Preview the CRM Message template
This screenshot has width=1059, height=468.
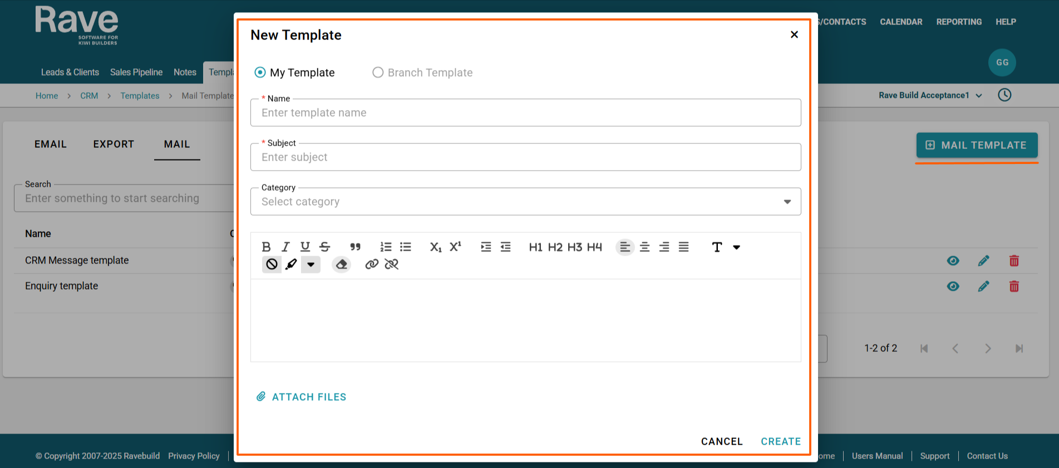click(x=953, y=261)
